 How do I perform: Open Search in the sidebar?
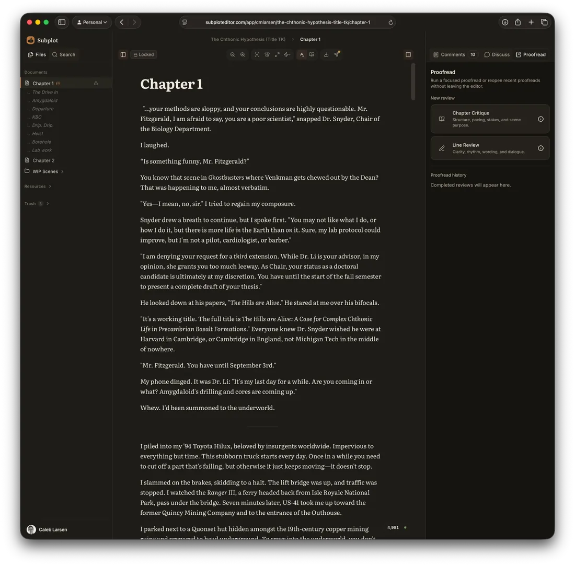click(64, 55)
